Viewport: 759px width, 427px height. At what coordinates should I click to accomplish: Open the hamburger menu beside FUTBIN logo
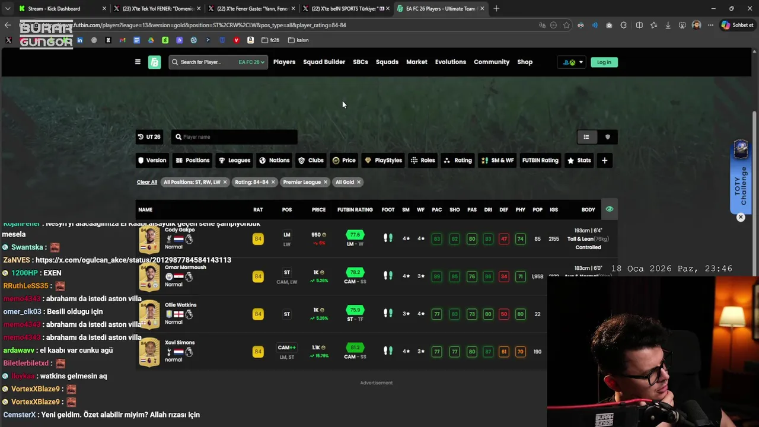point(138,62)
